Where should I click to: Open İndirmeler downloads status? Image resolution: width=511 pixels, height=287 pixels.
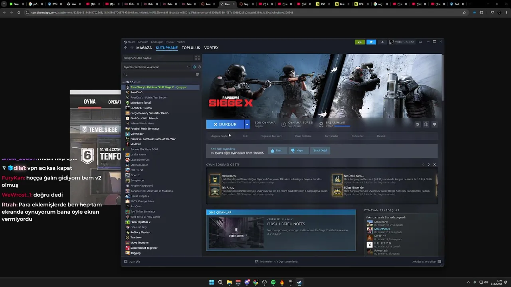(x=276, y=261)
